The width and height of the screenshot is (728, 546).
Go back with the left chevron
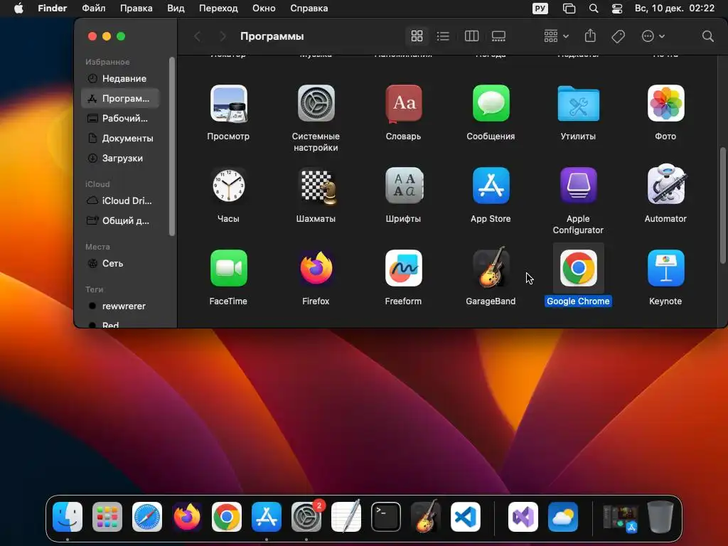click(198, 36)
